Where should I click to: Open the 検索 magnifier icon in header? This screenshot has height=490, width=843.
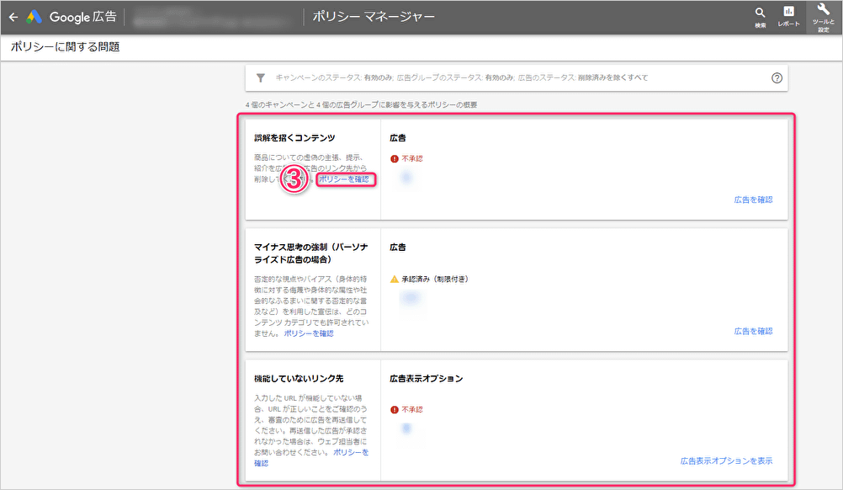coord(760,16)
